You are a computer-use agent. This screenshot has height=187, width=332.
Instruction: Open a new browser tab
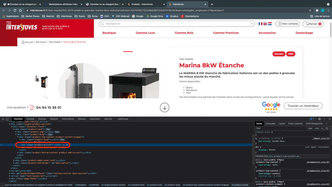coord(212,4)
